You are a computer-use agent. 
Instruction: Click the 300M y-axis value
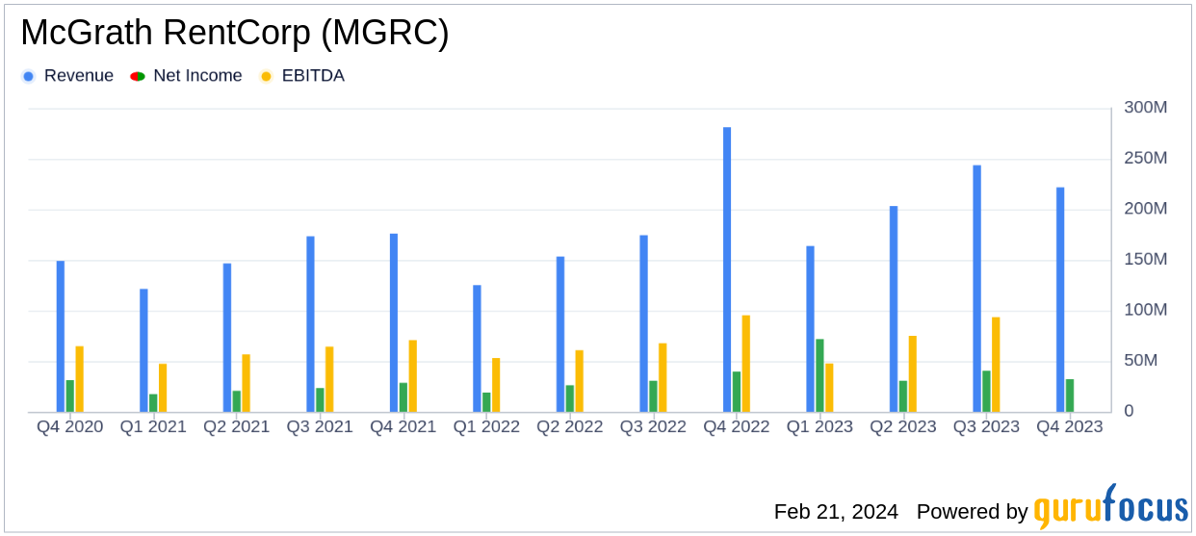1146,108
